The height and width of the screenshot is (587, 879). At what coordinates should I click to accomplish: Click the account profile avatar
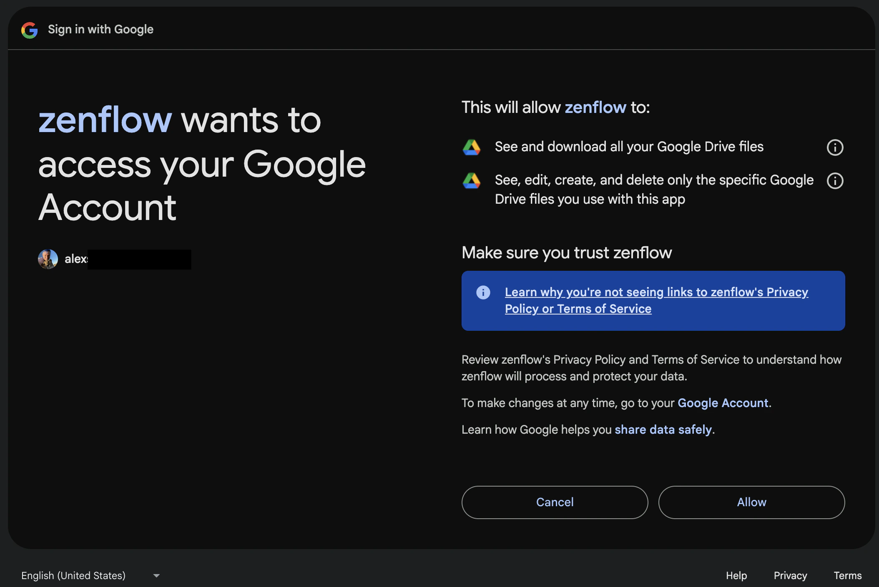48,259
